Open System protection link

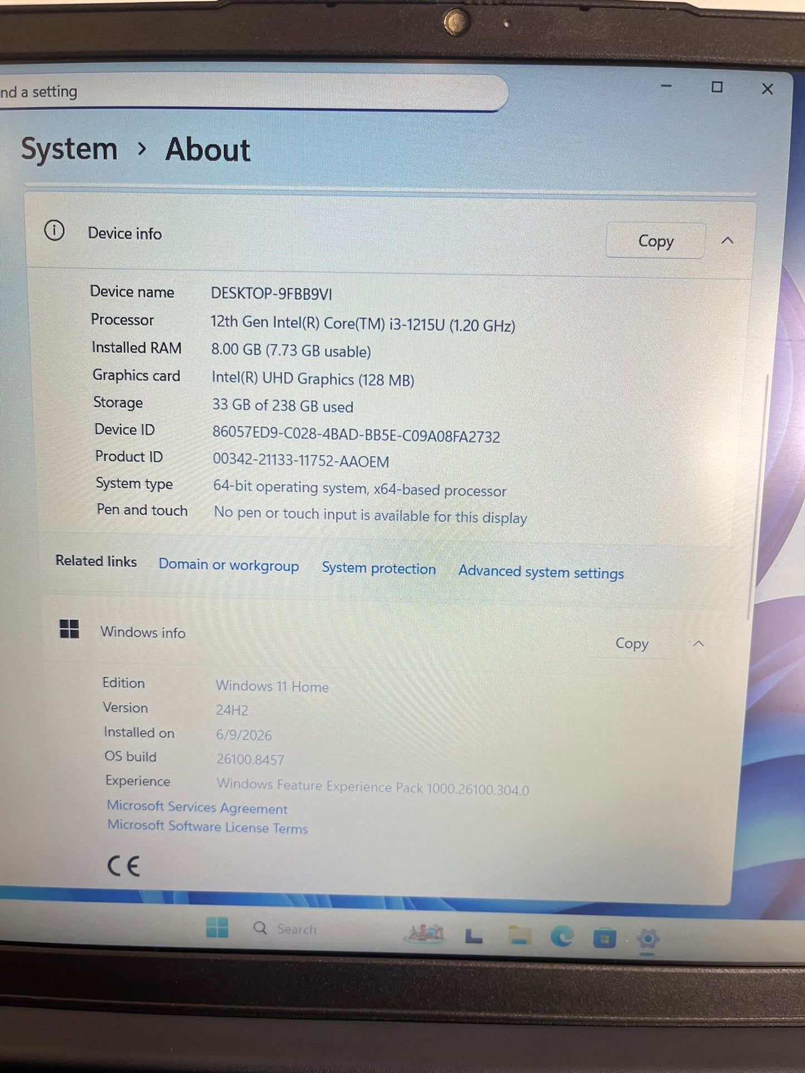click(379, 569)
